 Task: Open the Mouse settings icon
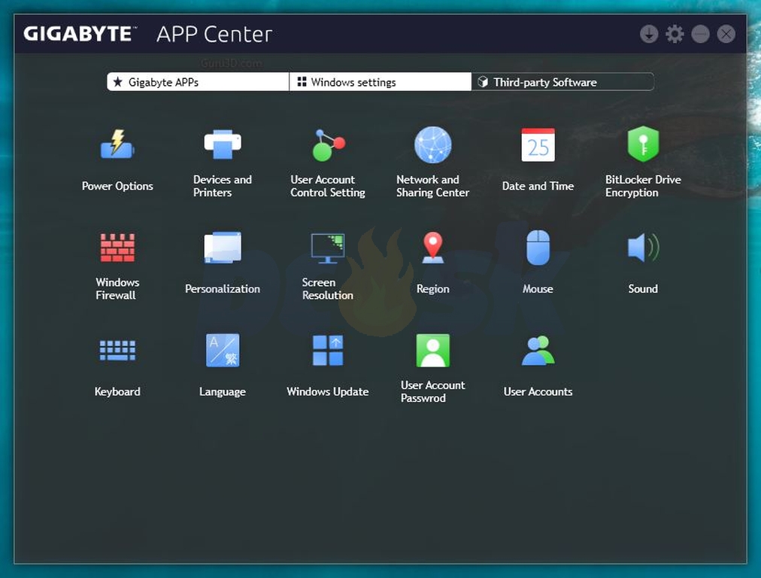pos(538,248)
